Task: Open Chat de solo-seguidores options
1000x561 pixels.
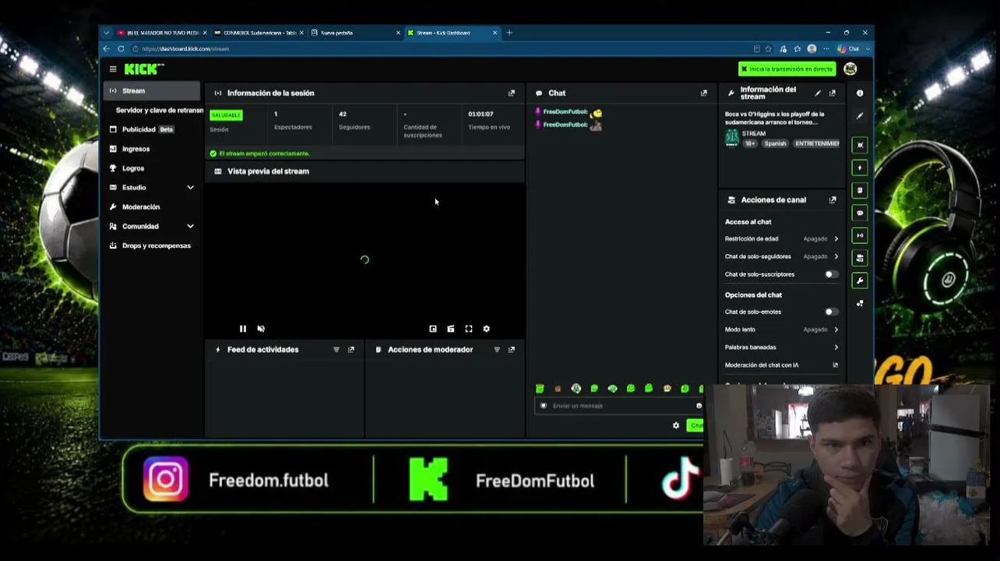Action: (782, 256)
